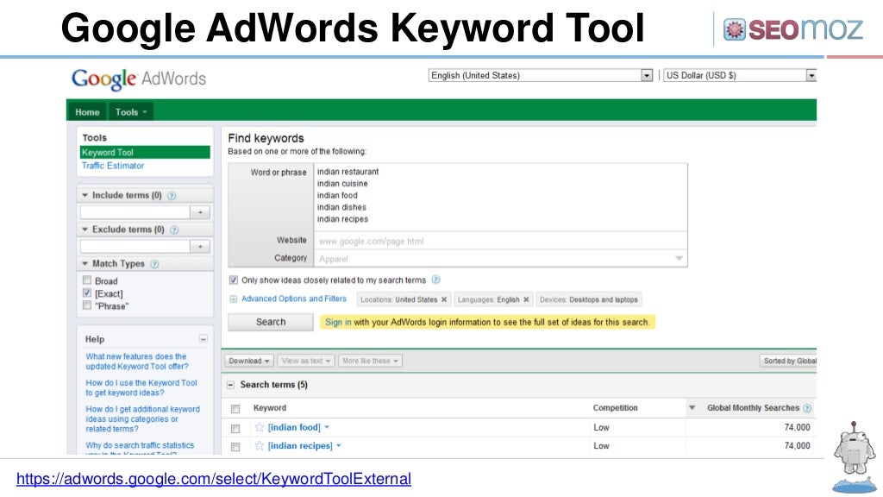Screen dimensions: 883x497
Task: Open 'How do I get additional keyword ideas' link
Action: pos(142,418)
